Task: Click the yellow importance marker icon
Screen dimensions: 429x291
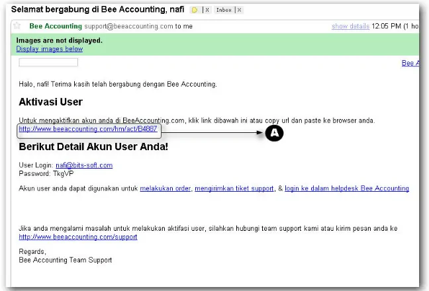Action: pyautogui.click(x=195, y=10)
